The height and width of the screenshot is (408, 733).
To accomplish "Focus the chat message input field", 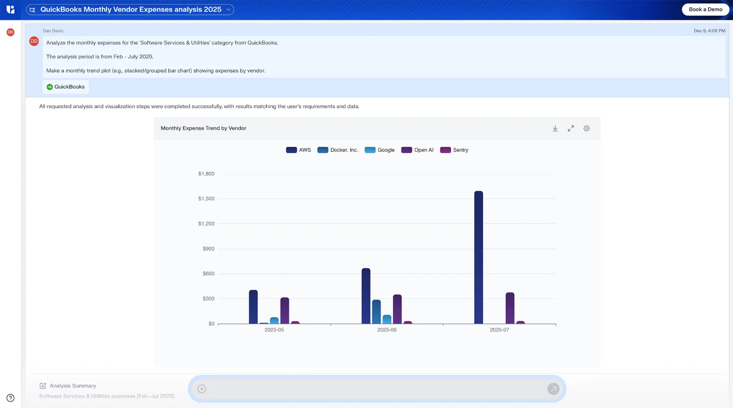I will pyautogui.click(x=377, y=389).
